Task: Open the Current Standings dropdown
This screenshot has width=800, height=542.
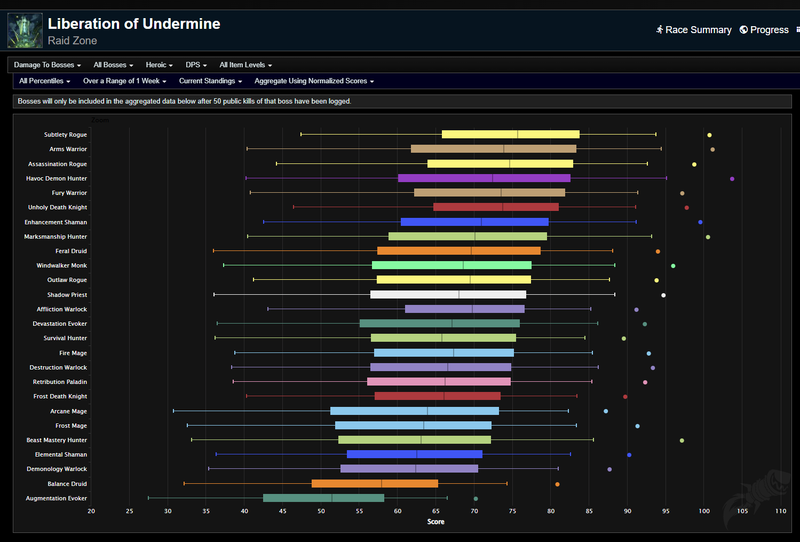Action: click(210, 81)
